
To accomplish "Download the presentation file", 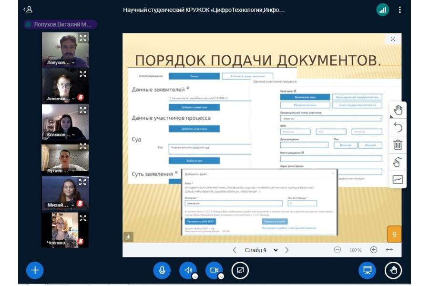I will (x=128, y=237).
